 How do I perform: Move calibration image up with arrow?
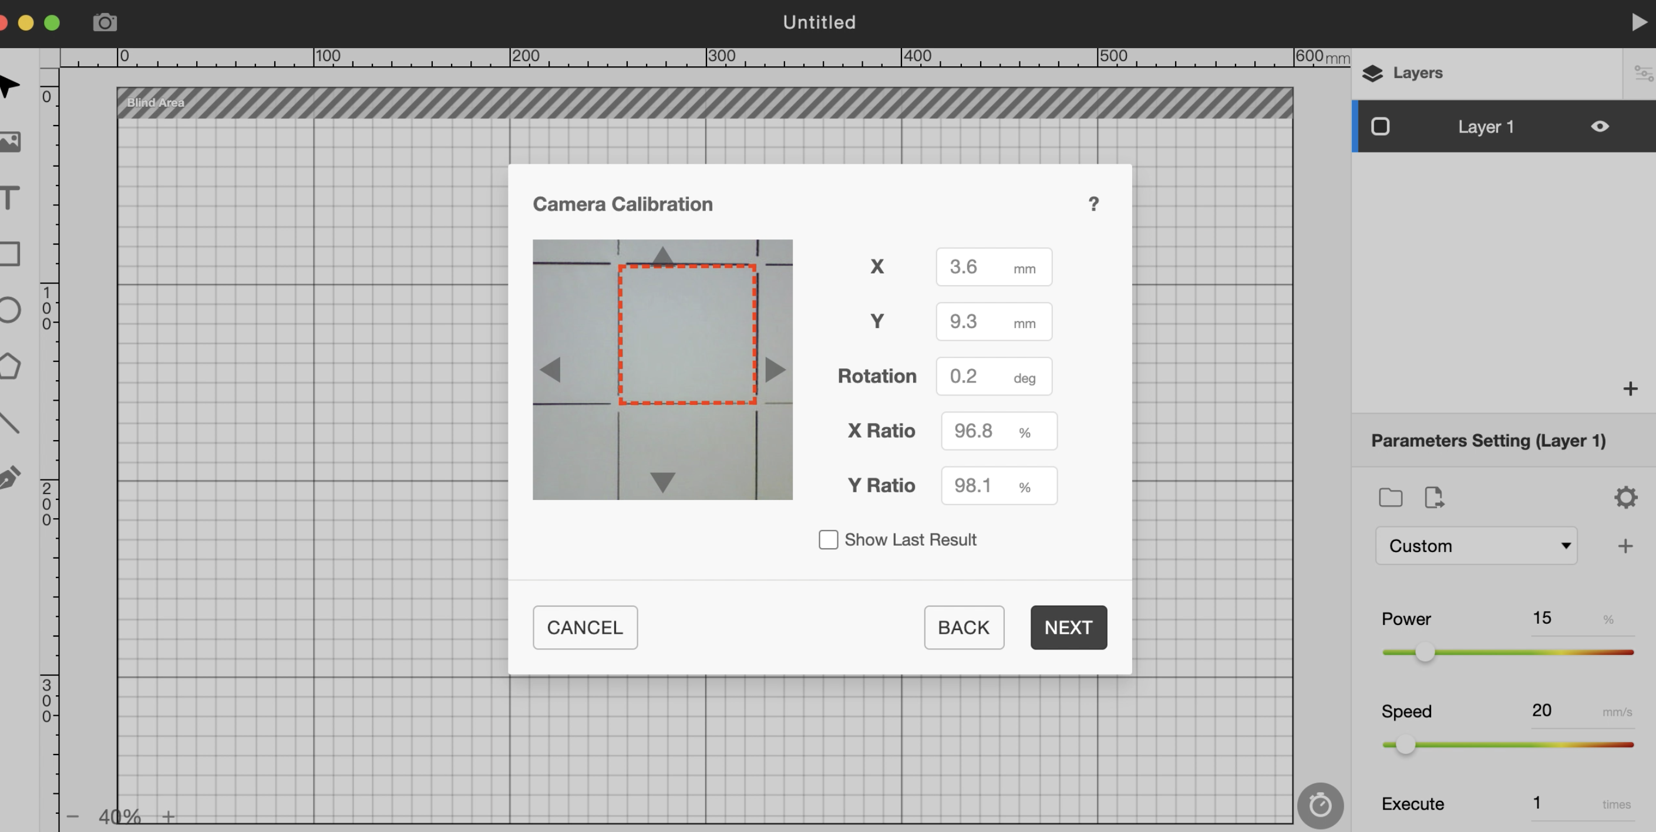click(x=663, y=256)
